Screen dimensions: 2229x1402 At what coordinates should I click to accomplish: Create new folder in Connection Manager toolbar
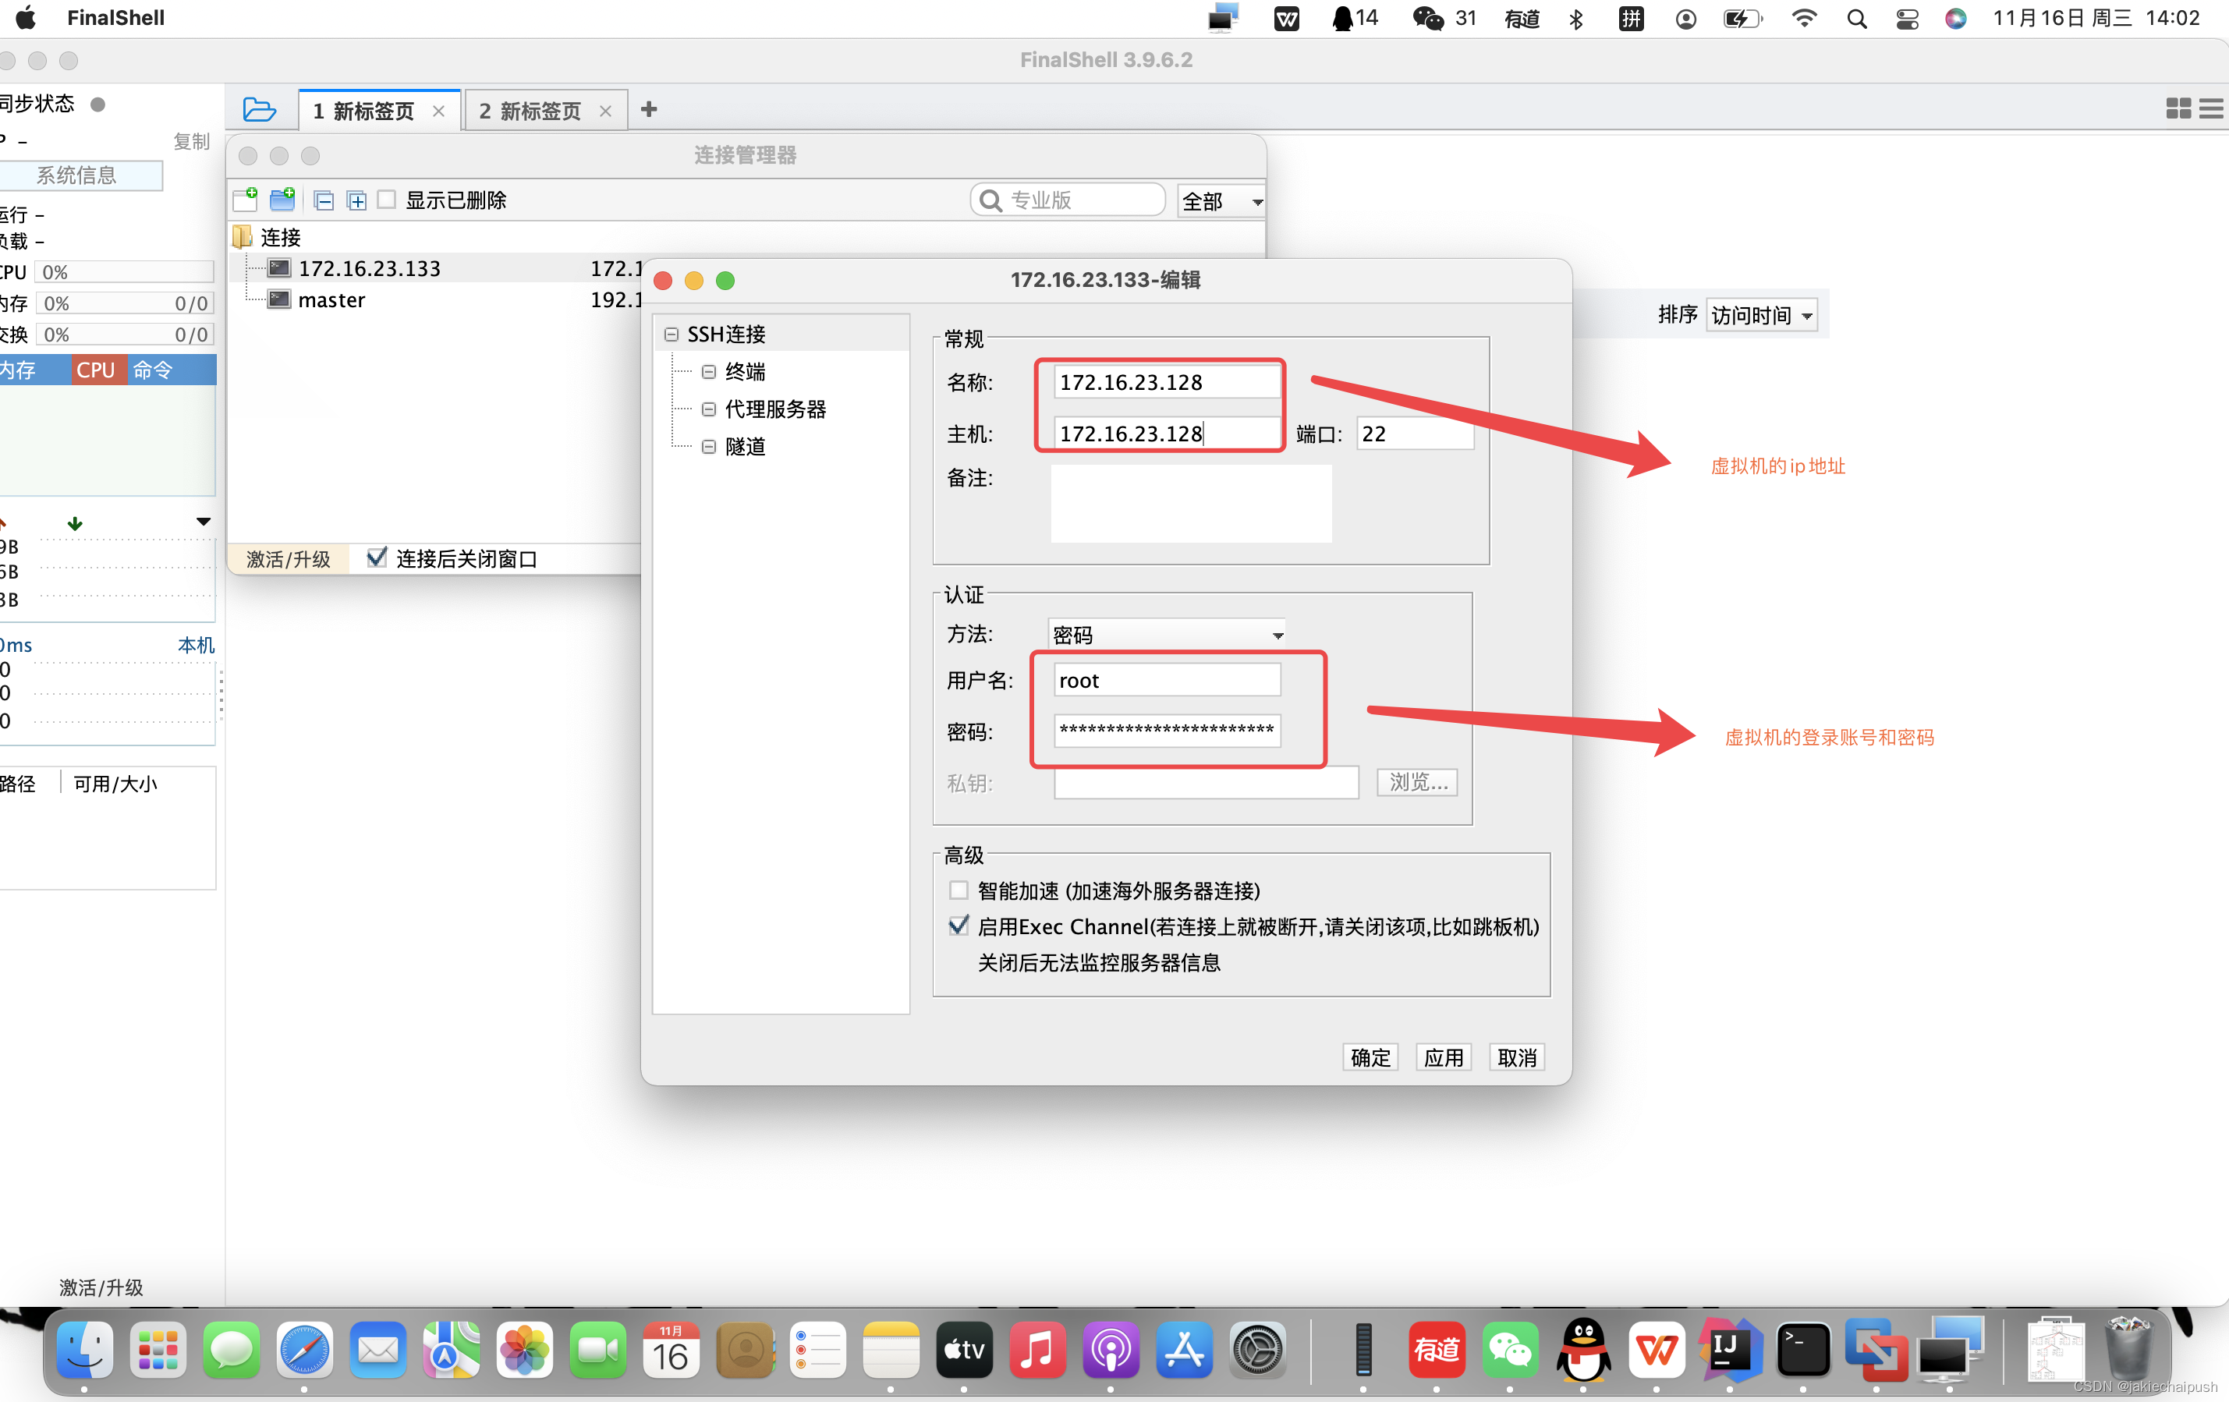click(282, 200)
